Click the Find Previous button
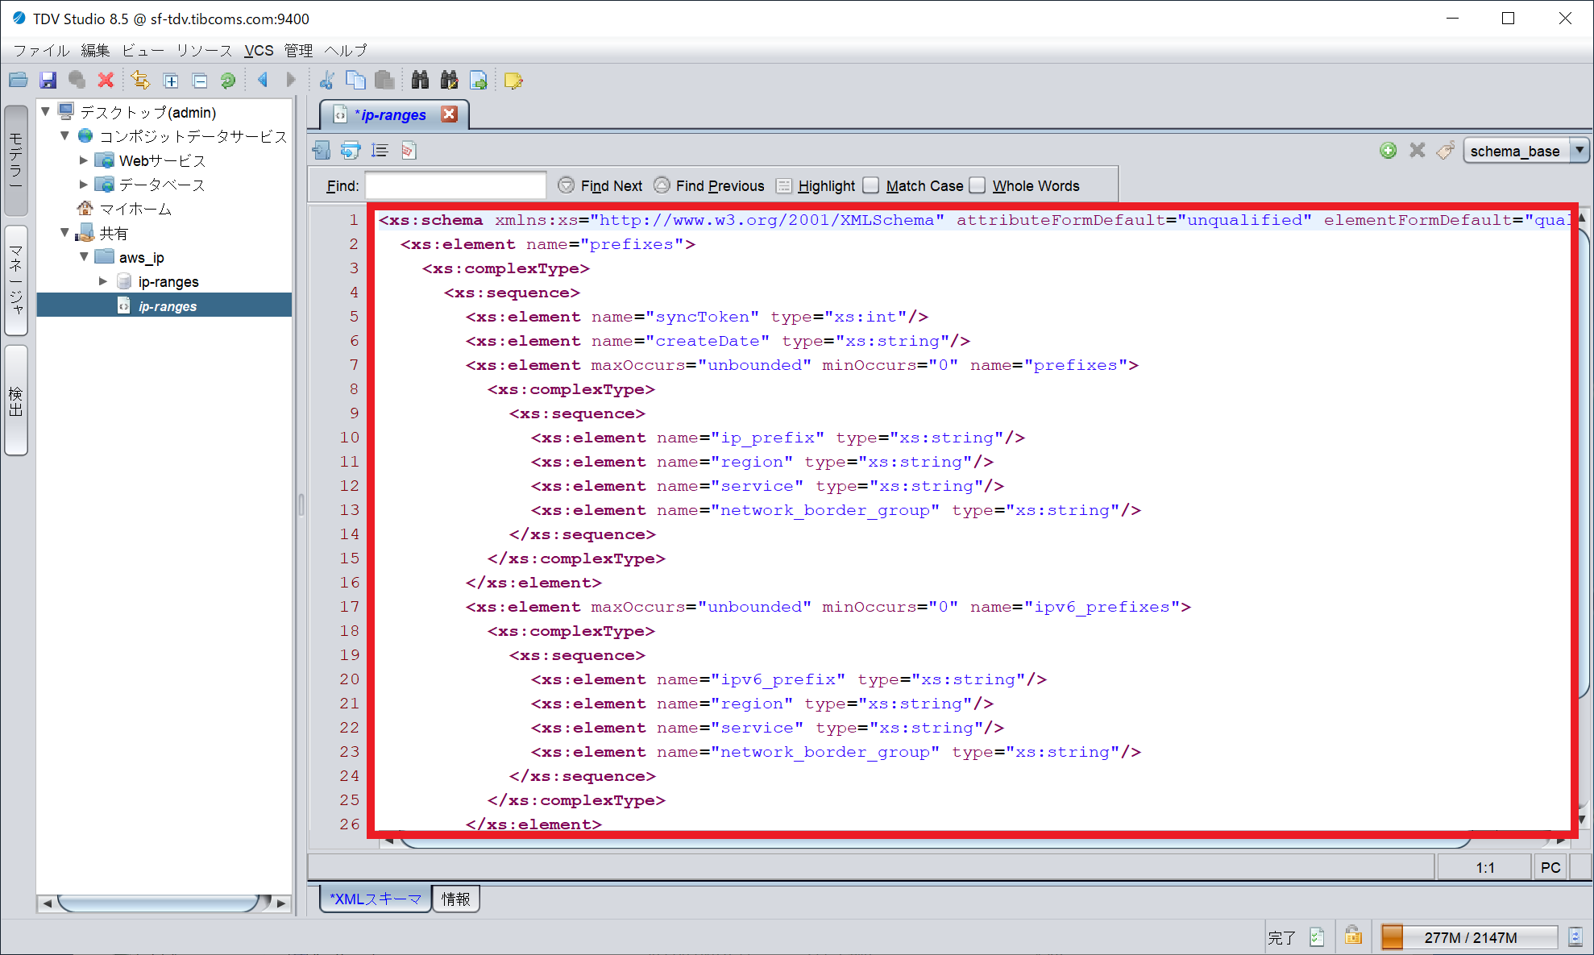 pos(709,186)
